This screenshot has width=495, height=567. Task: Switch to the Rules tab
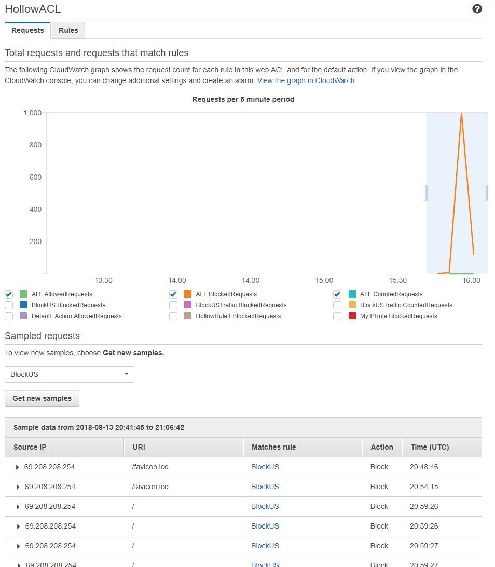(68, 31)
